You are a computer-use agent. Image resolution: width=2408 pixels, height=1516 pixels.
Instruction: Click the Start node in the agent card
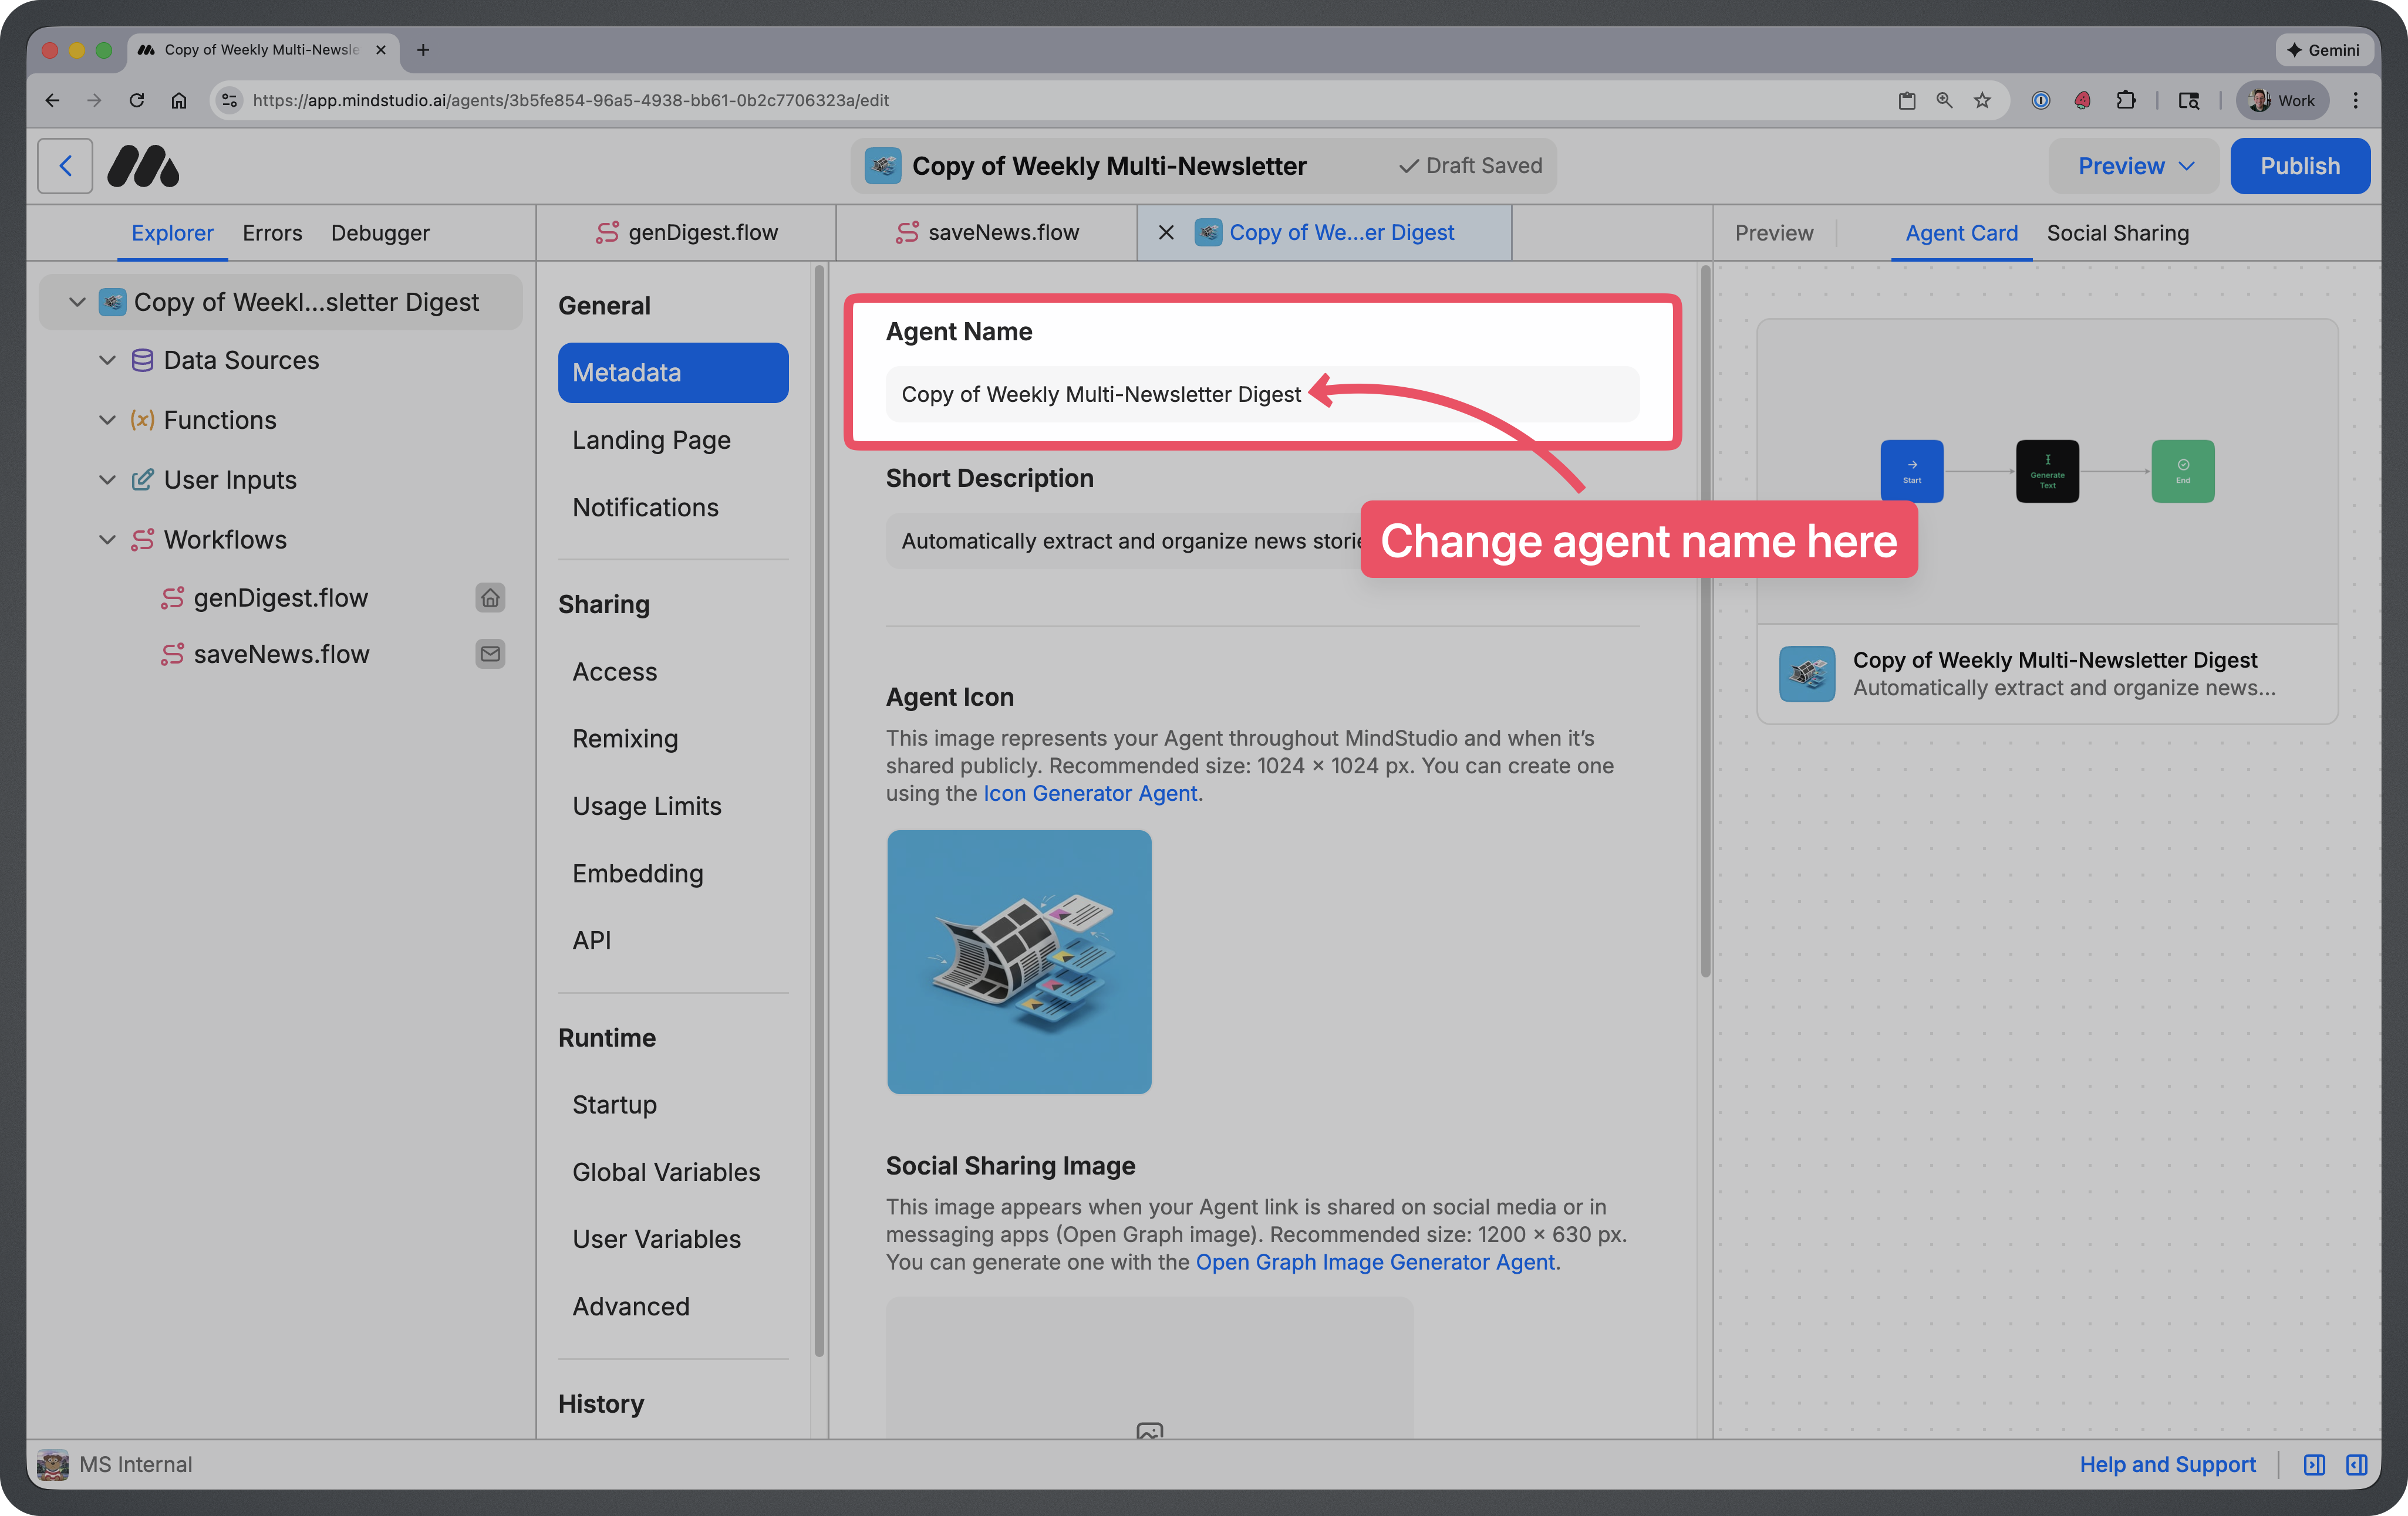[1911, 471]
